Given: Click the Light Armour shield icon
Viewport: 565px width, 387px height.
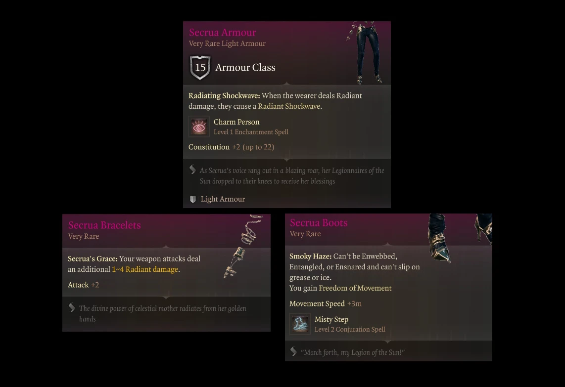Looking at the screenshot, I should pos(193,199).
